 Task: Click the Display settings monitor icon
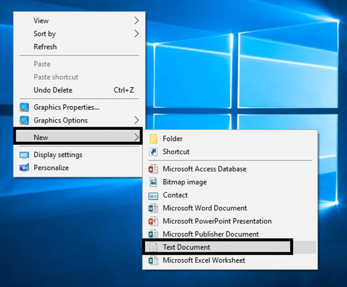tap(24, 155)
